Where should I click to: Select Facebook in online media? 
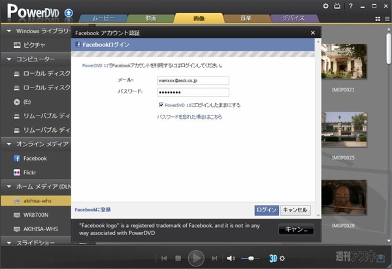[35, 159]
